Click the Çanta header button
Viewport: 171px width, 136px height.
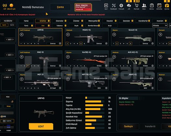coord(60,7)
